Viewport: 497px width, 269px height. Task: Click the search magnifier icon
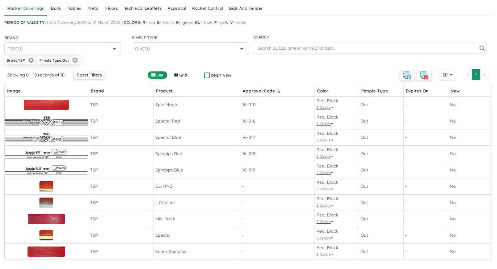point(482,48)
